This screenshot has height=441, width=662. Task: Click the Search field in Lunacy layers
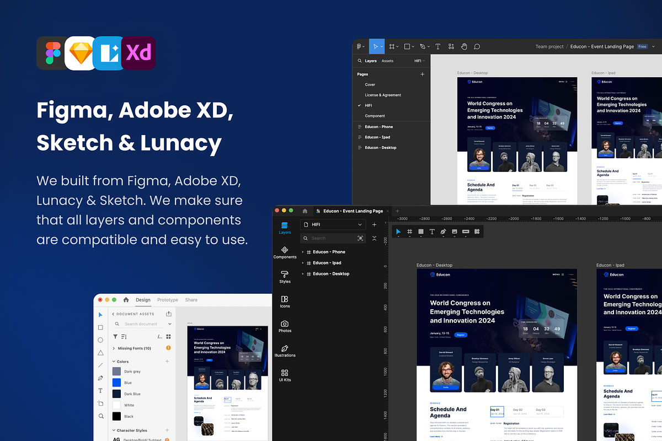click(x=333, y=238)
